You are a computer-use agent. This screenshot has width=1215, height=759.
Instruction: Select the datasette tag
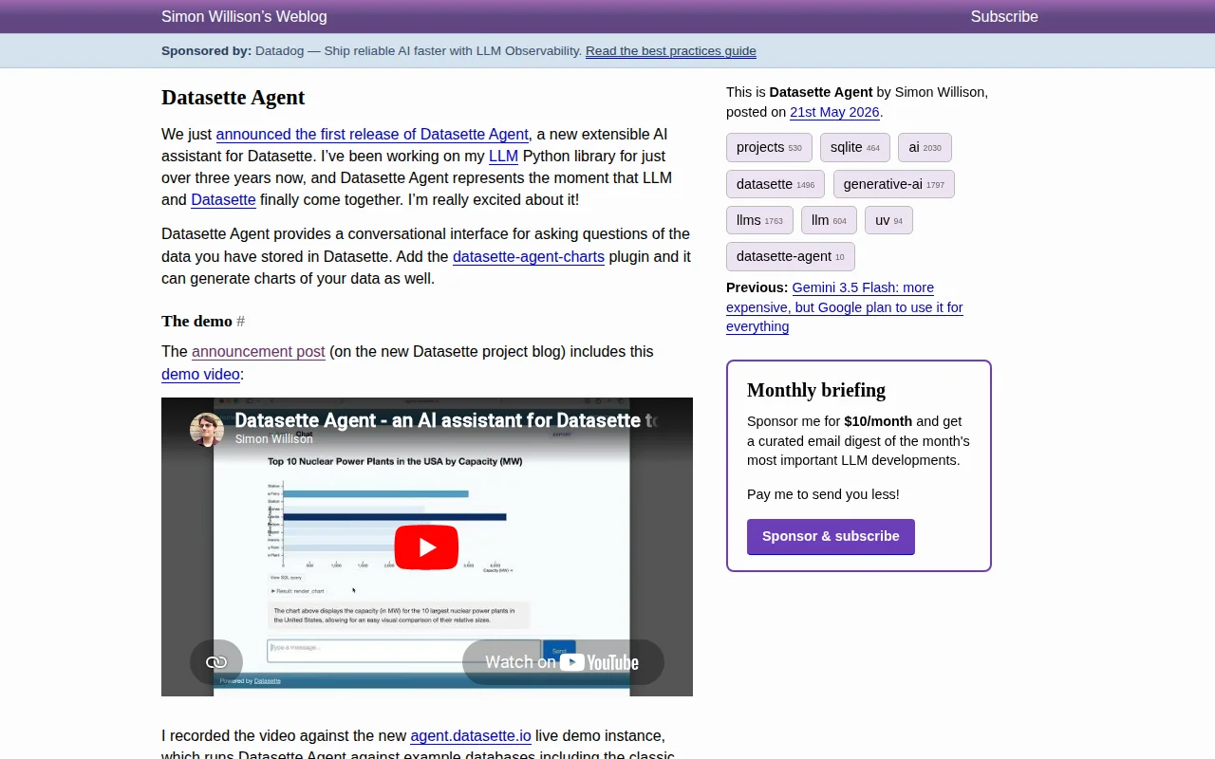click(776, 184)
